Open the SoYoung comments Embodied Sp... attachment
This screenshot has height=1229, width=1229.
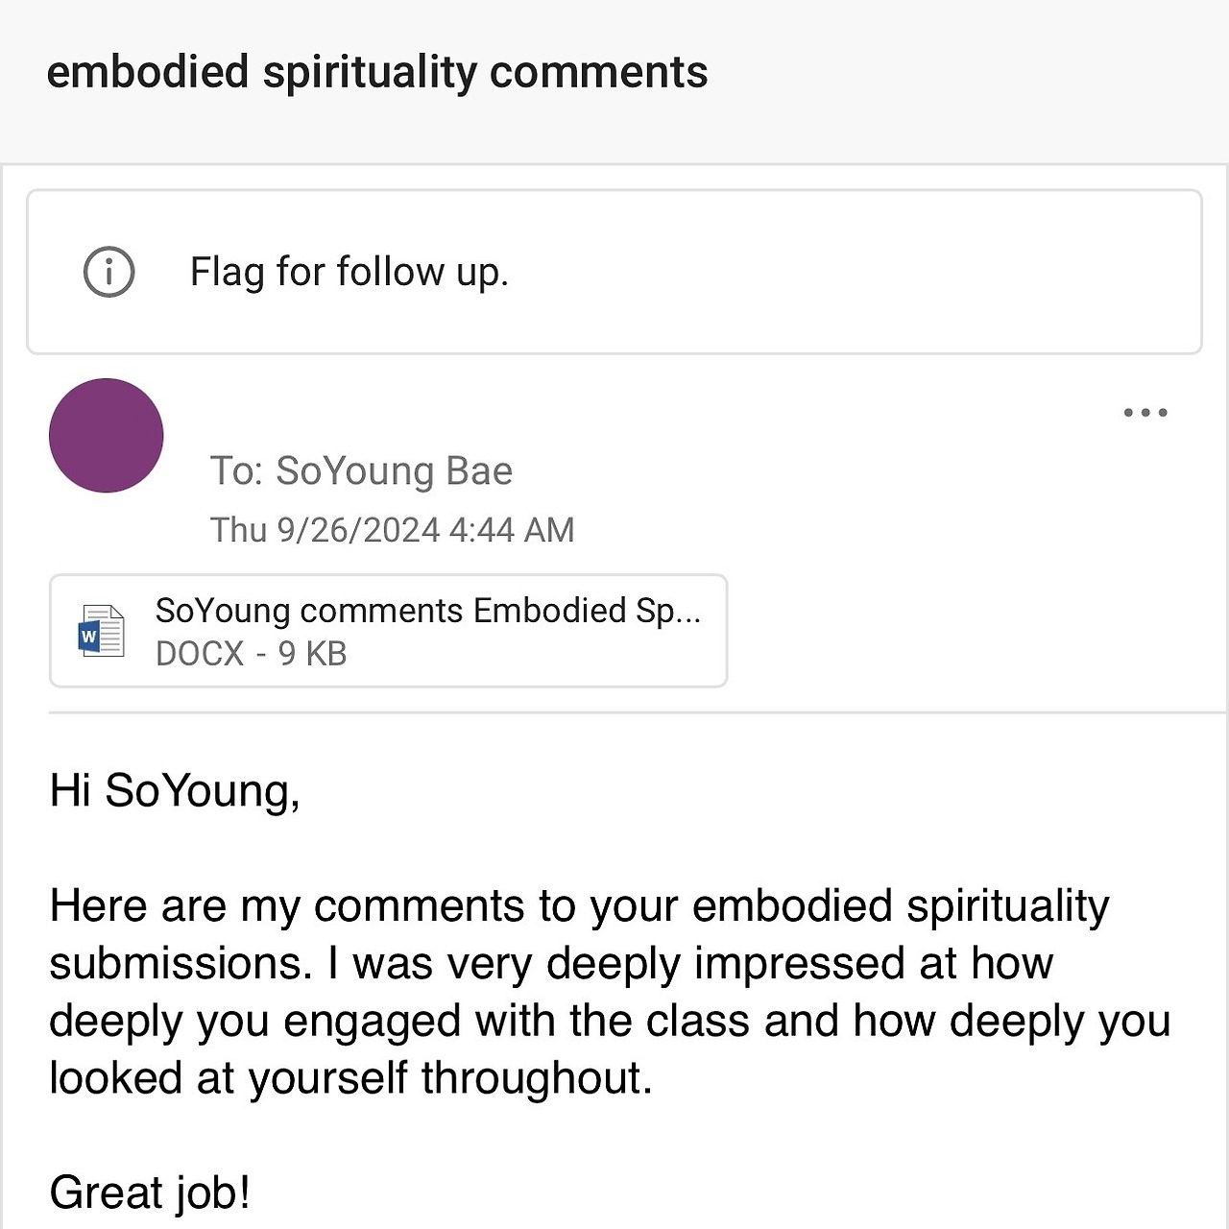pos(427,611)
